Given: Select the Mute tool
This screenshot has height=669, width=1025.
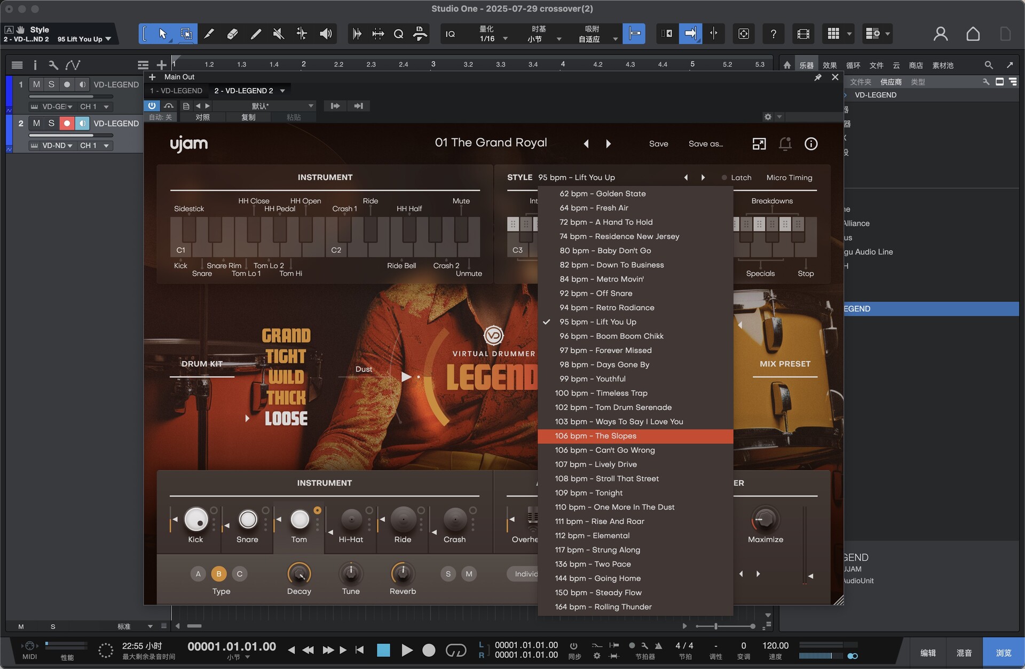Looking at the screenshot, I should point(278,34).
